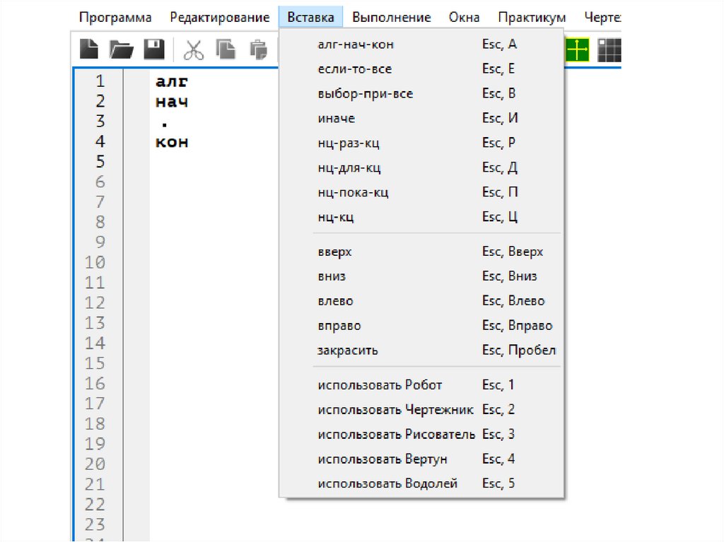Click the dark grid field icon
724x542 pixels.
click(609, 49)
